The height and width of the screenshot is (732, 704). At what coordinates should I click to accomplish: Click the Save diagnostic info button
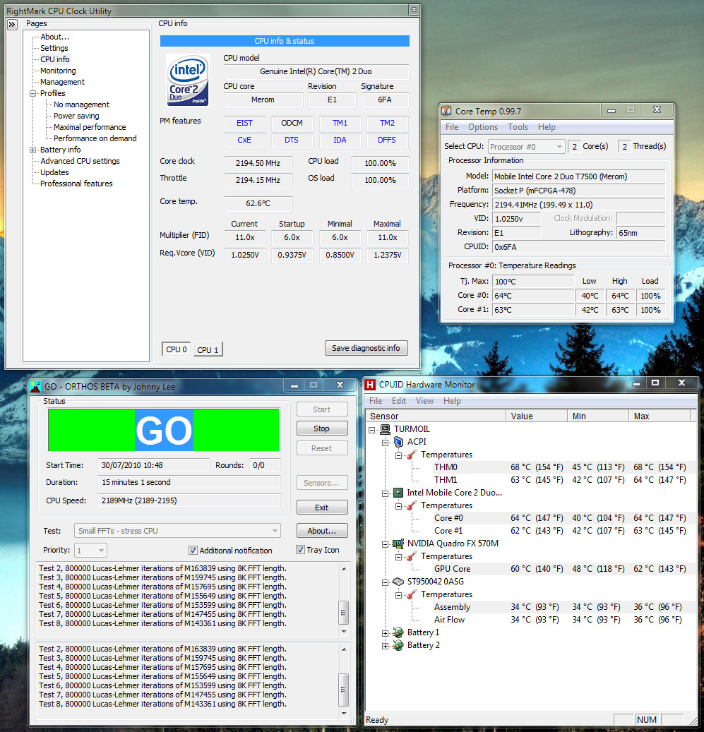pos(366,348)
